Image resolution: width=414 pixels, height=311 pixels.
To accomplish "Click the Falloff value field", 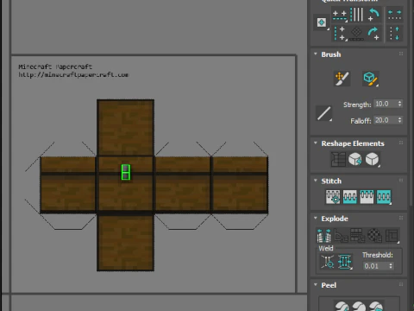I will tap(386, 120).
